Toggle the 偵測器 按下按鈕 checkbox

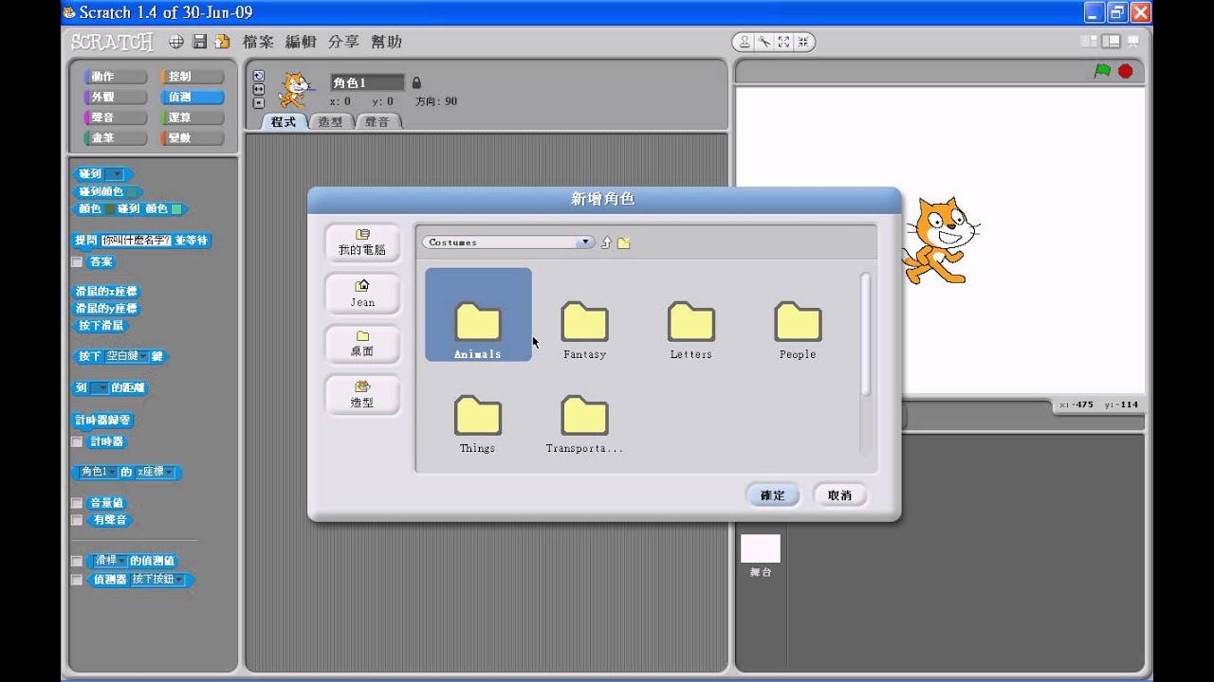[77, 580]
